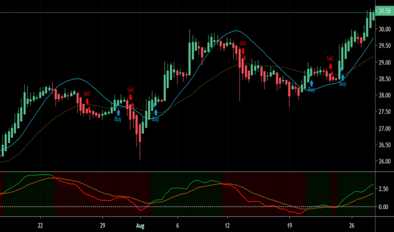The width and height of the screenshot is (394, 232).
Task: Click the 27.00 level on price scale
Action: (x=385, y=128)
